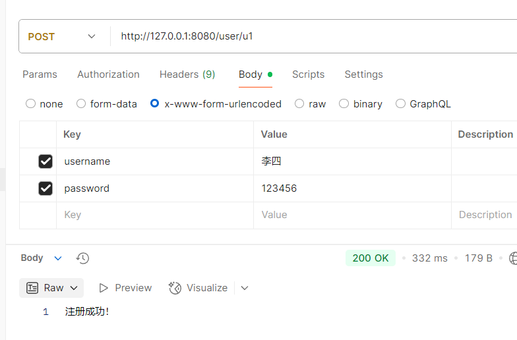Screen dimensions: 517x340
Task: Edit the password value 123456
Action: (x=279, y=188)
